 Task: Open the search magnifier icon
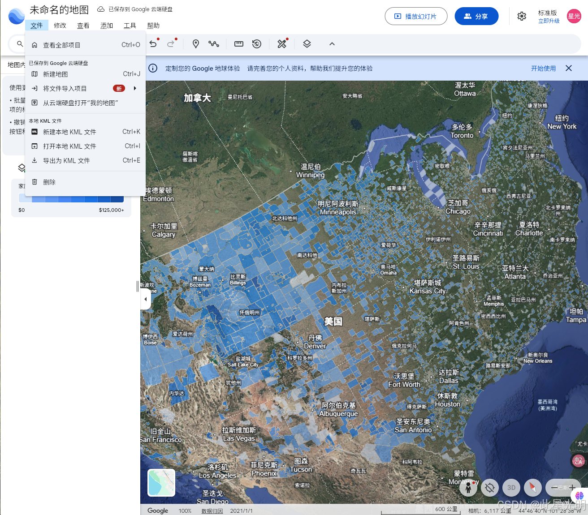tap(20, 44)
